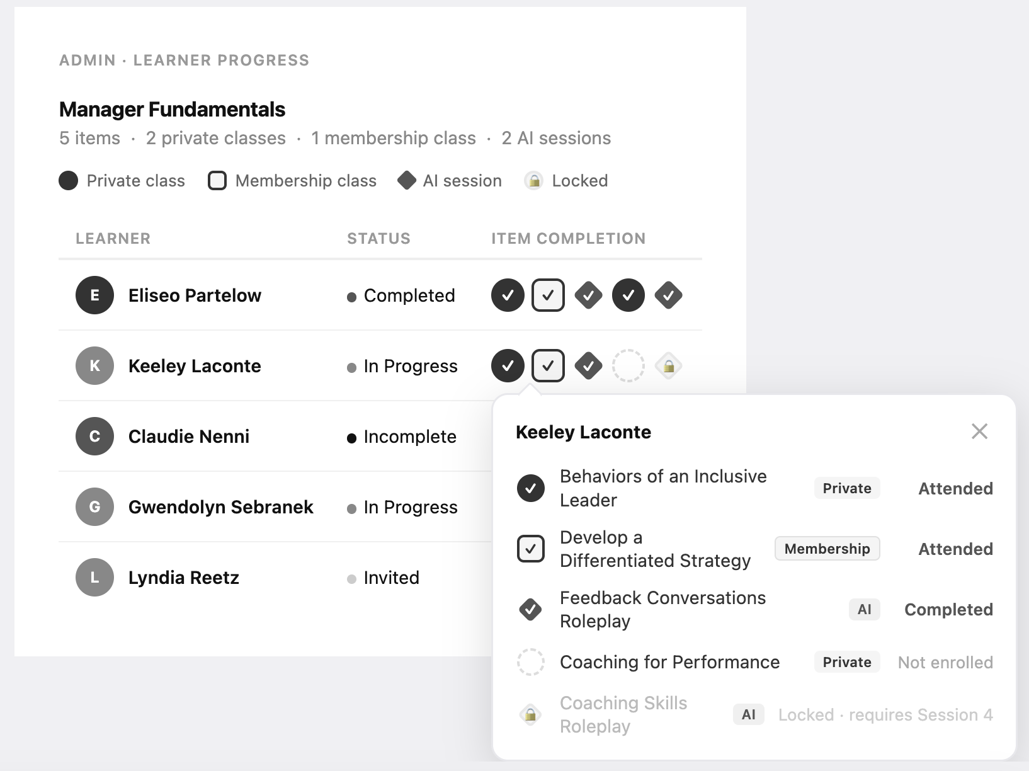The image size is (1029, 771).
Task: Click the AI tag for Coaching Skills Roleplay
Action: pos(749,715)
